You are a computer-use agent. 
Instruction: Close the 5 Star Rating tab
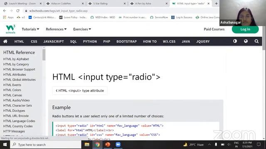(x=125, y=3)
